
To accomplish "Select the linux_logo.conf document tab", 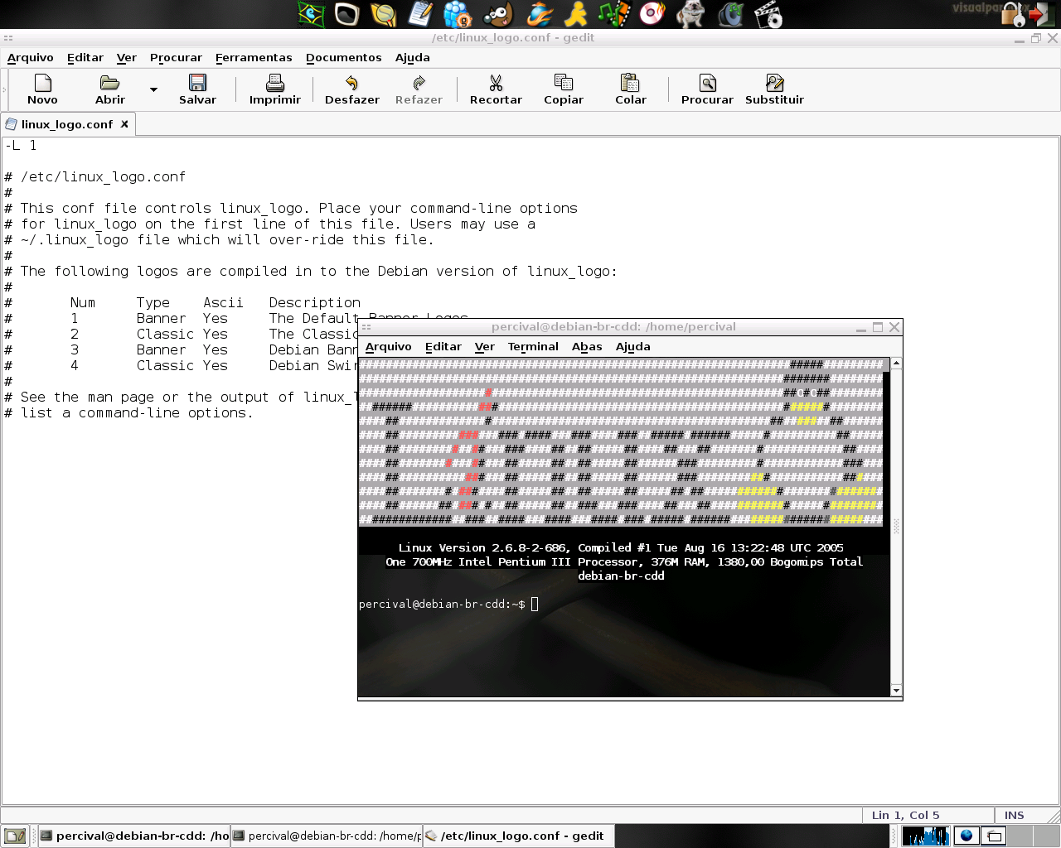I will click(x=67, y=124).
